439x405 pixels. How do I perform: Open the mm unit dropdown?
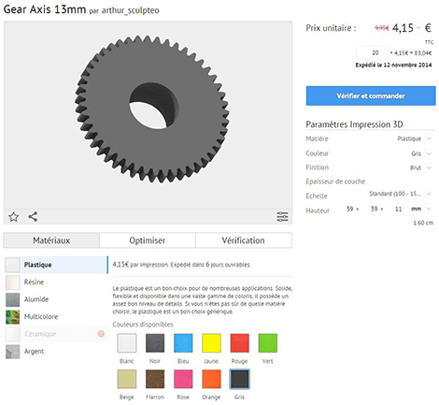pos(429,209)
